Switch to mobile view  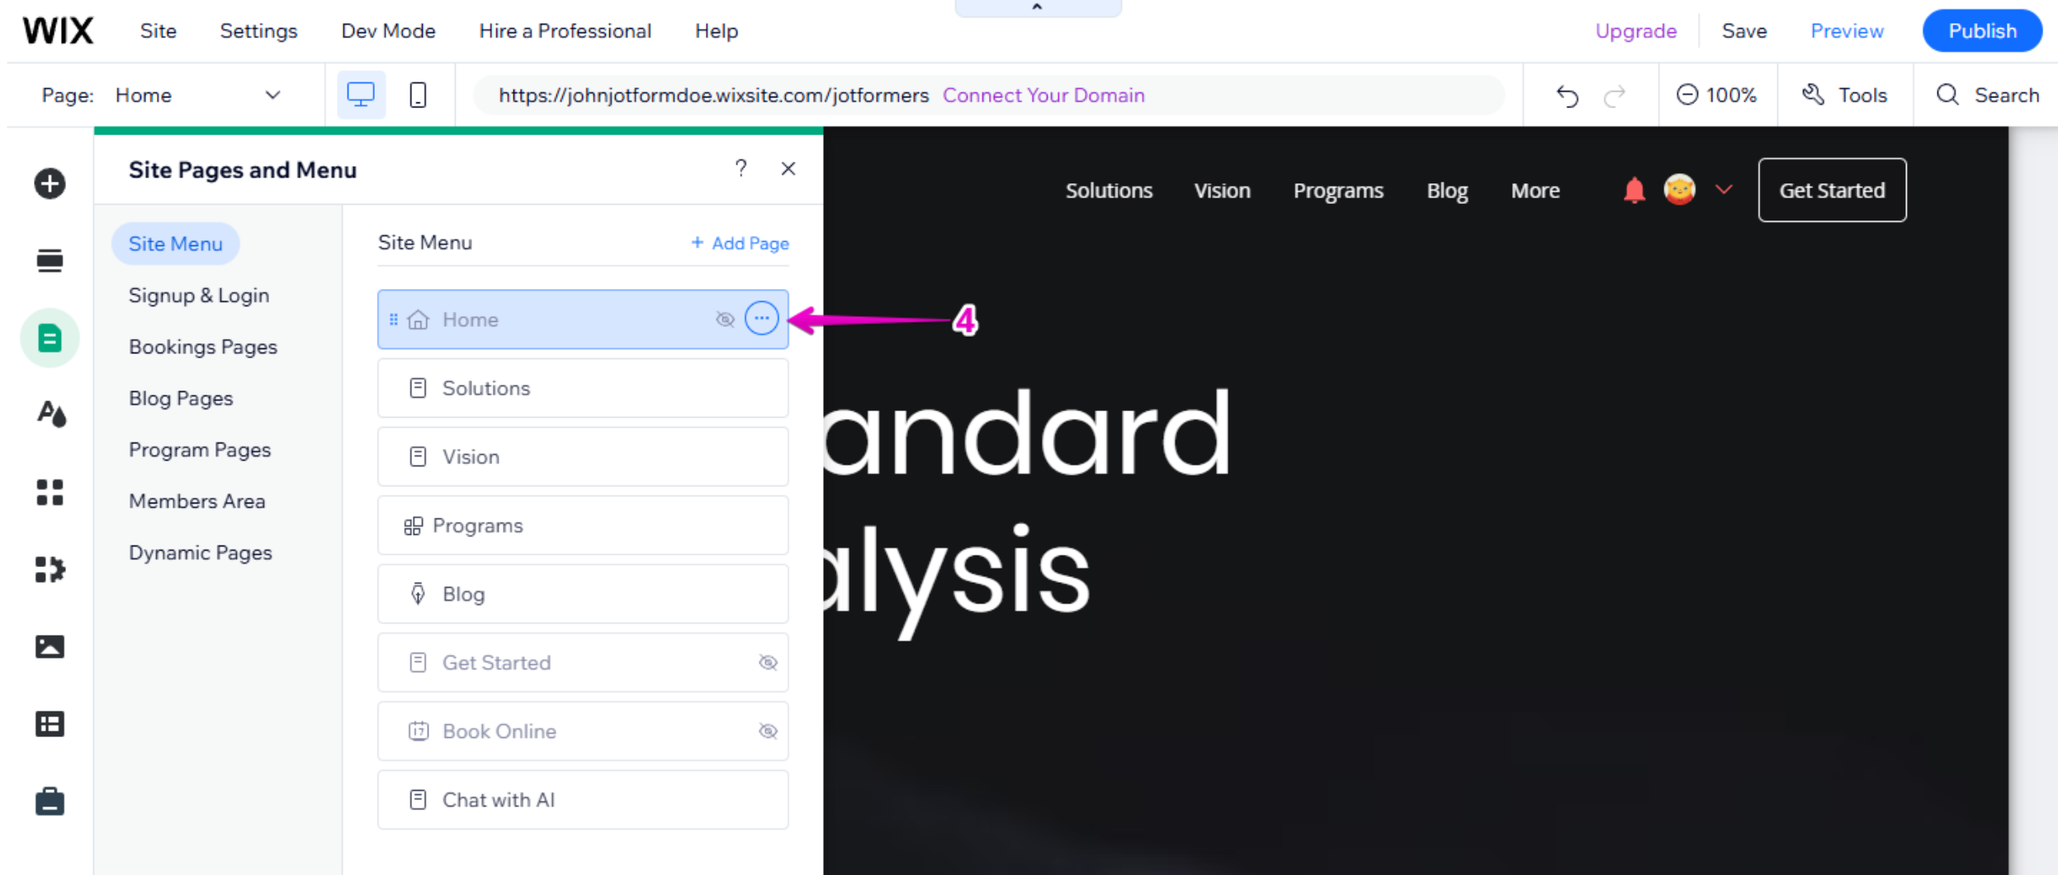[x=418, y=95]
